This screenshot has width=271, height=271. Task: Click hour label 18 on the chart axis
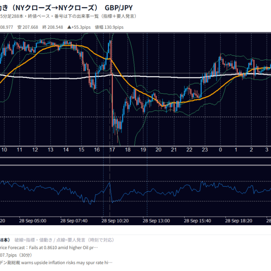(128, 150)
